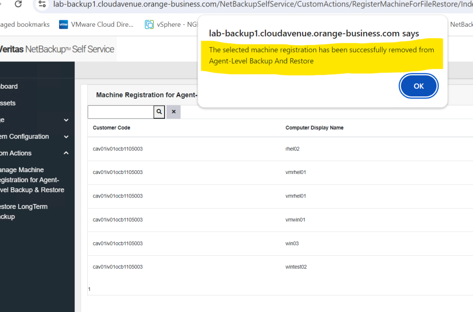The image size is (473, 312).
Task: Expand the sidebar chevron below Assets
Action: click(66, 120)
